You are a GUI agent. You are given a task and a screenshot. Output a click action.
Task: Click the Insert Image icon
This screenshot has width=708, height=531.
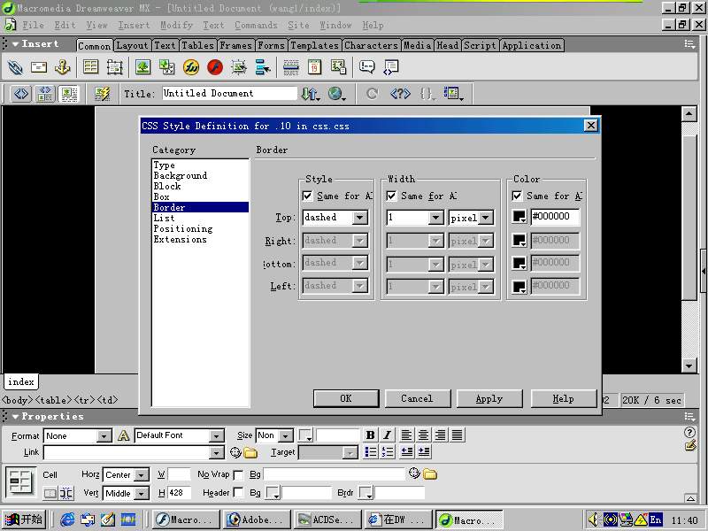coord(142,67)
